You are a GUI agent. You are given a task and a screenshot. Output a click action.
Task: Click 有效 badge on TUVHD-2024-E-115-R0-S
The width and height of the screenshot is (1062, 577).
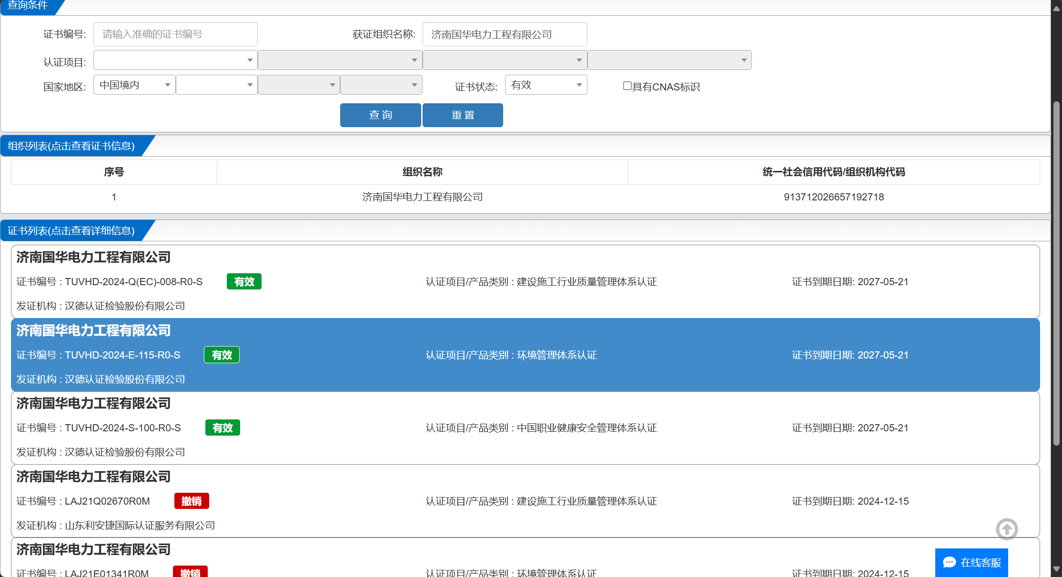222,355
